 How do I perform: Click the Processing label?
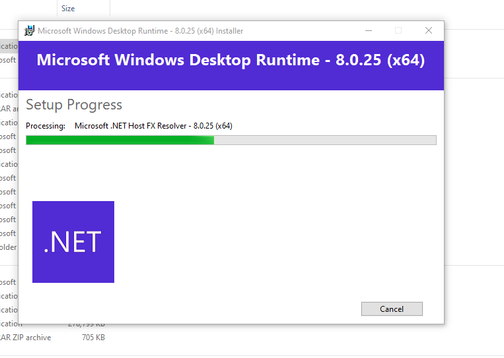pyautogui.click(x=46, y=126)
